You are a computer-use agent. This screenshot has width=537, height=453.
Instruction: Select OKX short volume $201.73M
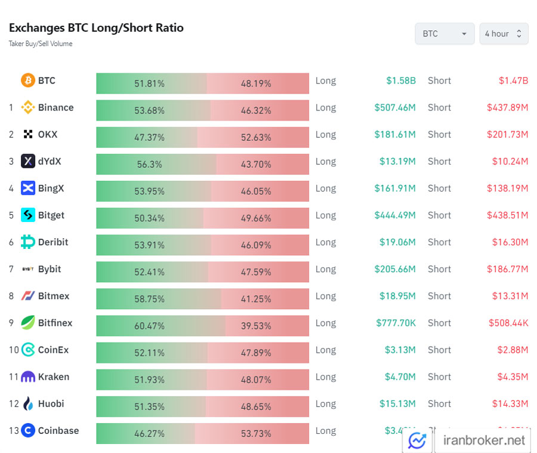click(x=508, y=134)
